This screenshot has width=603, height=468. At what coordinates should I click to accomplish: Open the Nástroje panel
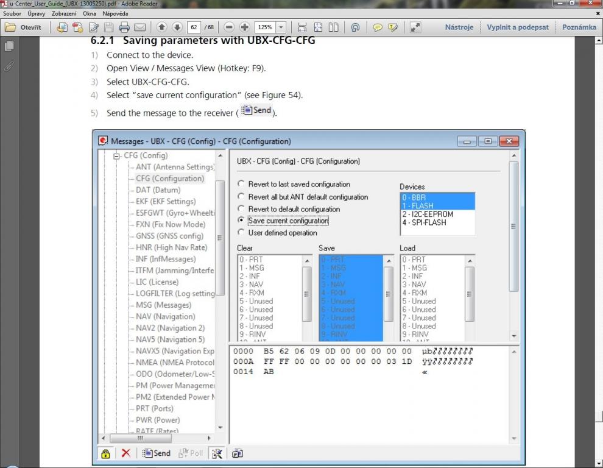coord(459,27)
